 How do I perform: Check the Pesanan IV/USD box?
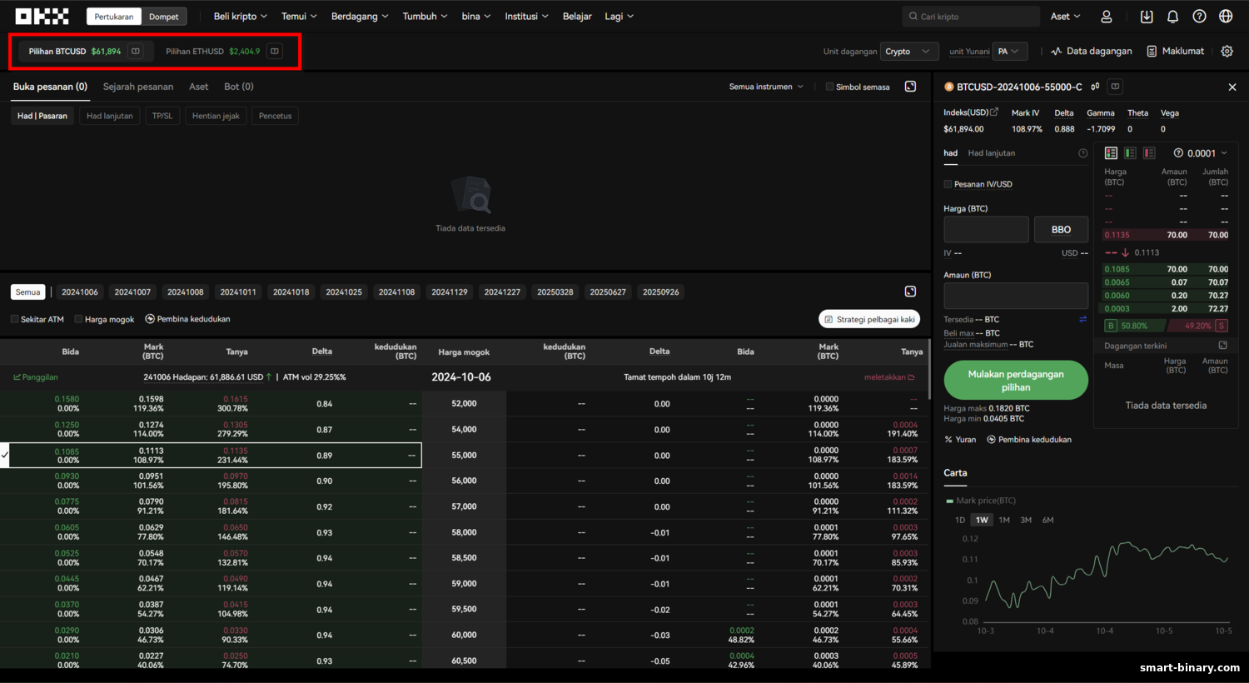point(948,184)
